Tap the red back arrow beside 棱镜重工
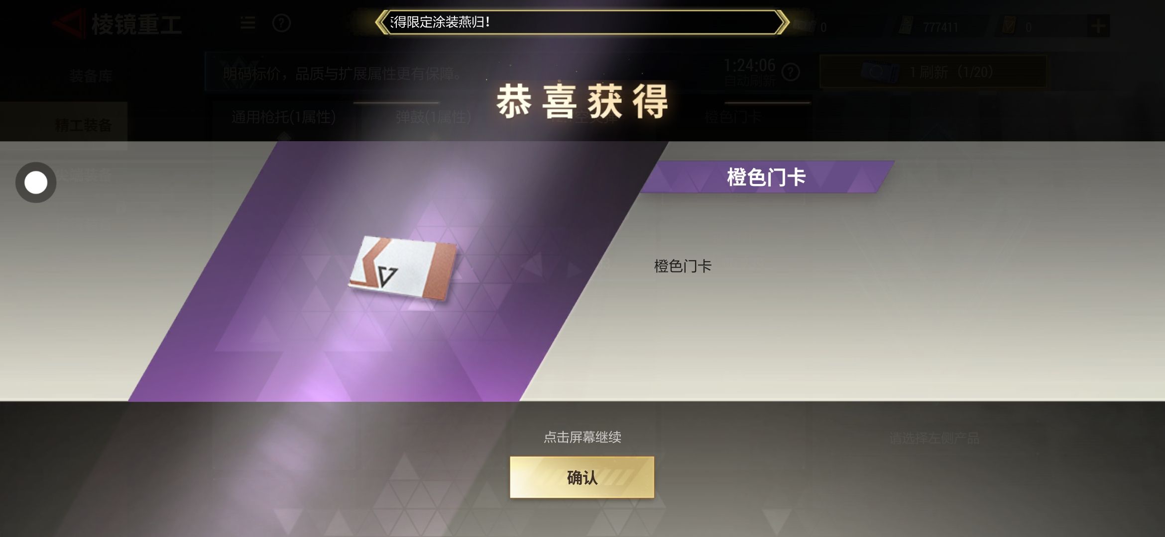This screenshot has height=537, width=1165. (x=67, y=23)
